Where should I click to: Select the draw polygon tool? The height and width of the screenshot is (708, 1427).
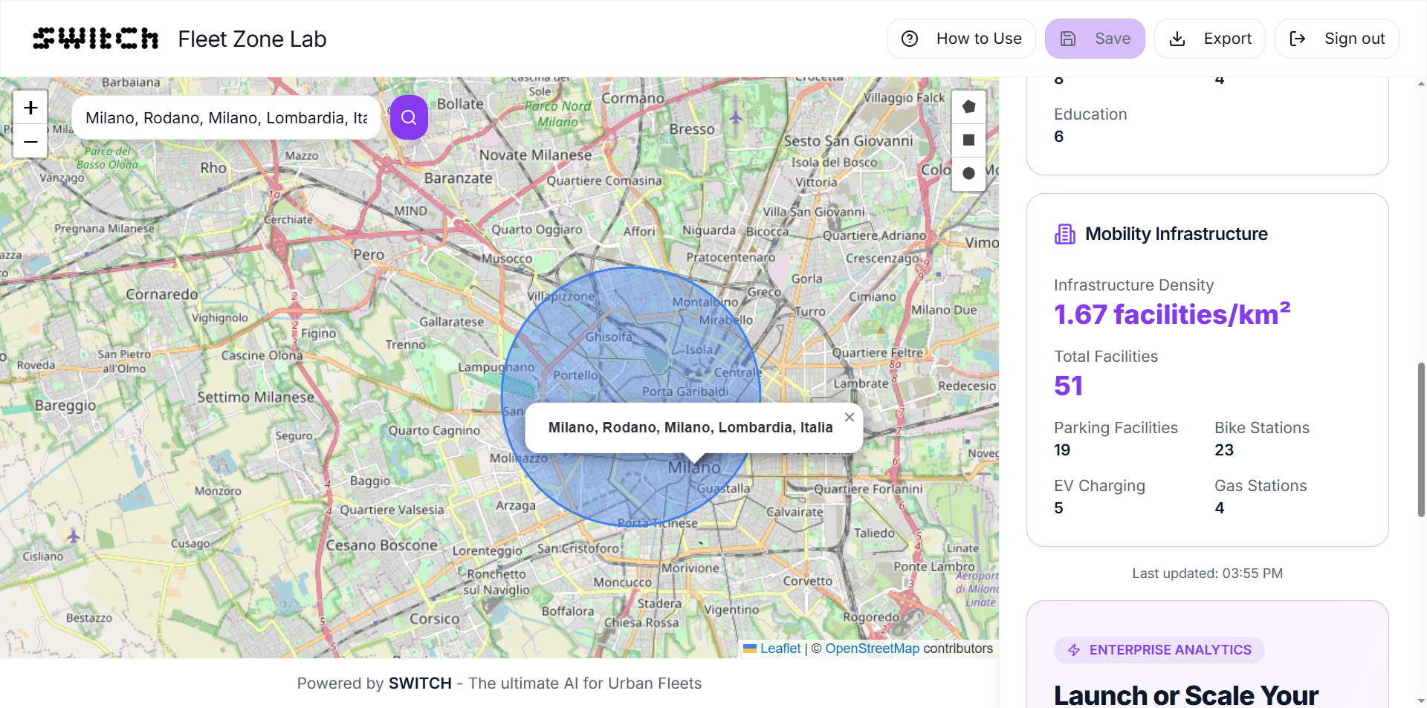pos(968,107)
